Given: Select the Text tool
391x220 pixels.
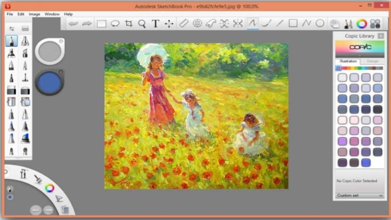Looking at the screenshot, I should pyautogui.click(x=156, y=24).
